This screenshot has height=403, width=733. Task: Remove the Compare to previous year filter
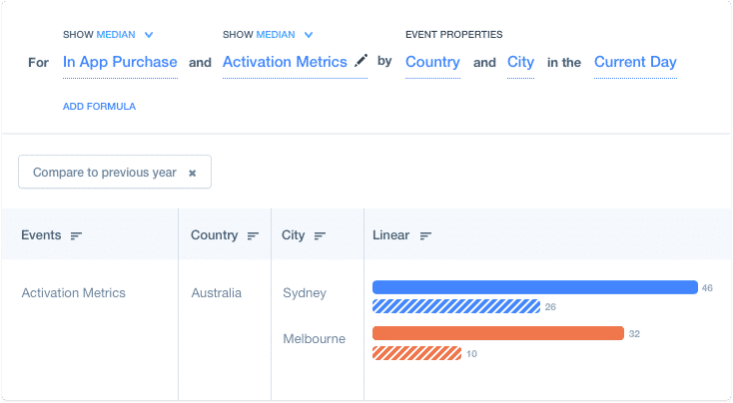193,173
